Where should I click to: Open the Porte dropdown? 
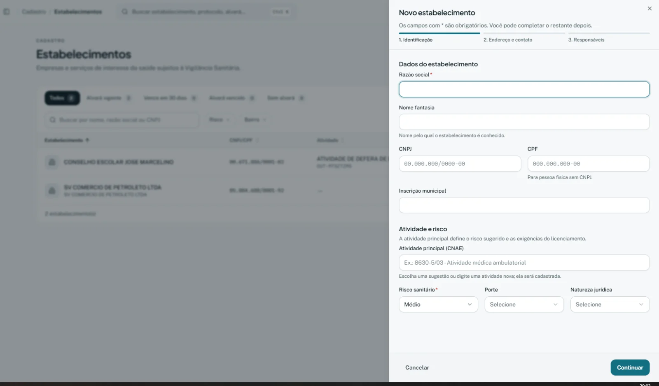tap(524, 305)
